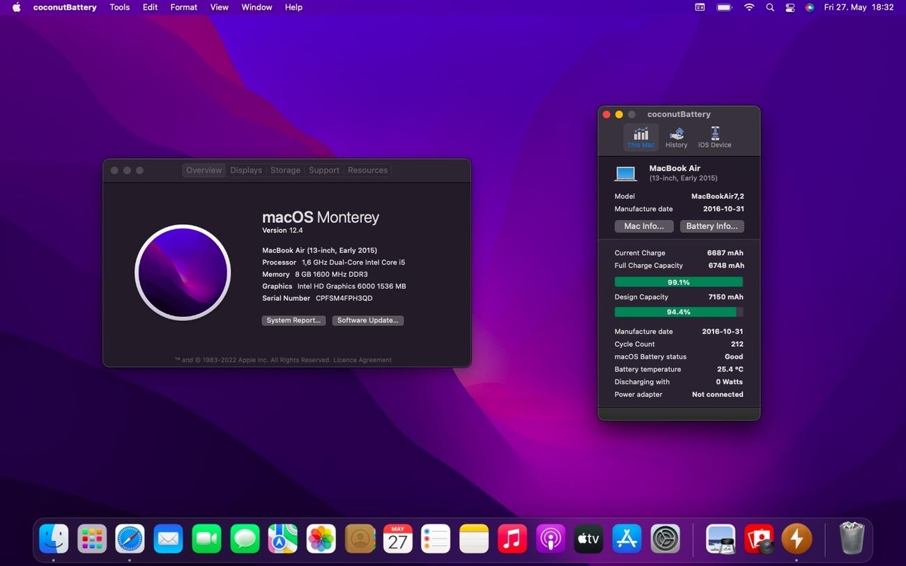Click the battery status icon in menu bar
This screenshot has height=566, width=906.
[x=725, y=7]
